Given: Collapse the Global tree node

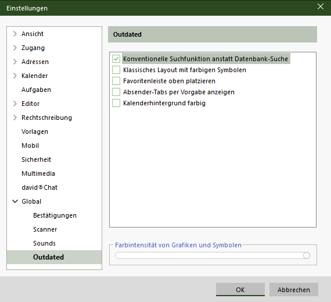Looking at the screenshot, I should 15,201.
